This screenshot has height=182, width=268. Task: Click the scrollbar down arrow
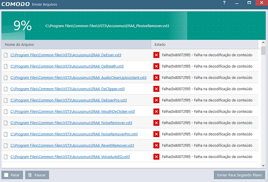point(263,165)
